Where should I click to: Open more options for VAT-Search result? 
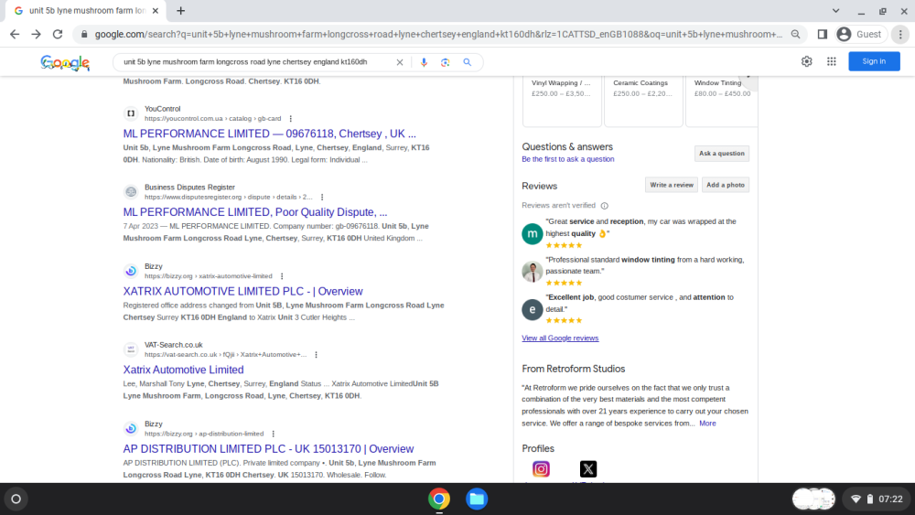pyautogui.click(x=317, y=355)
